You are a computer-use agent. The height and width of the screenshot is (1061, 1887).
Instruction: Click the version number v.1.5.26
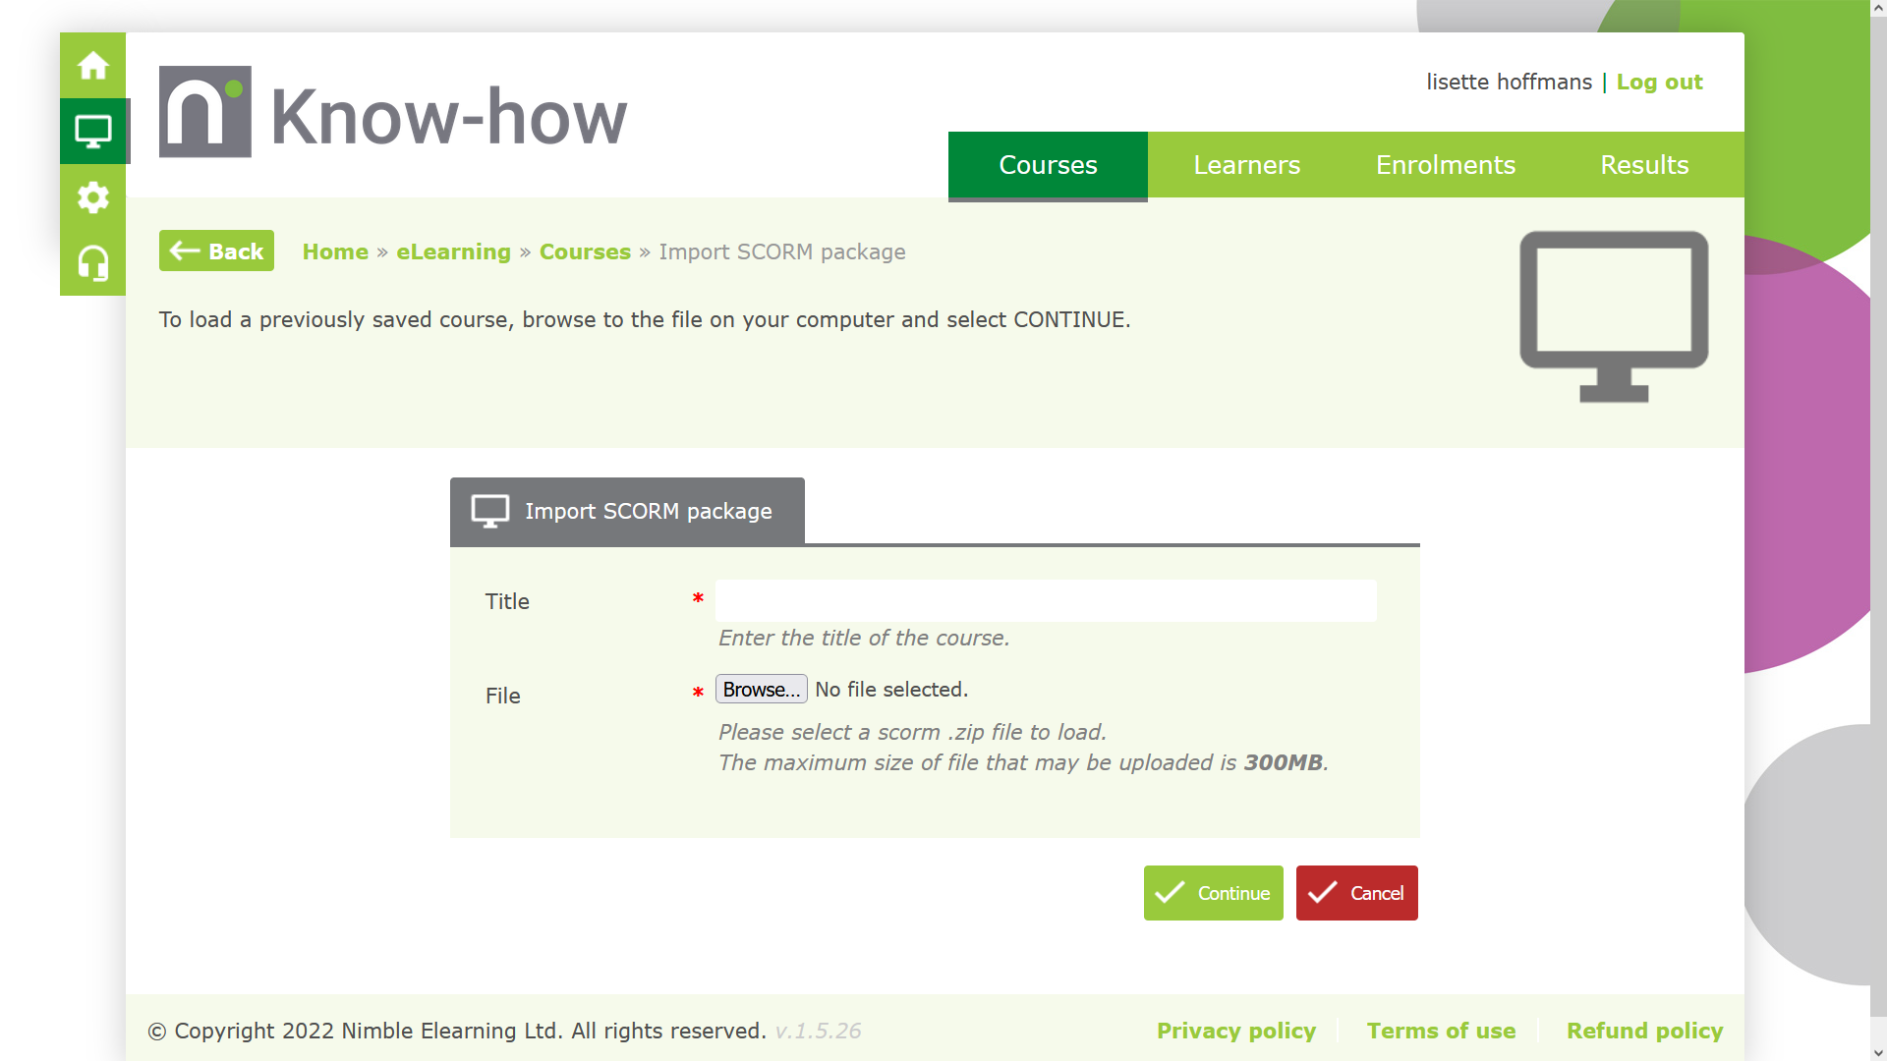818,1031
